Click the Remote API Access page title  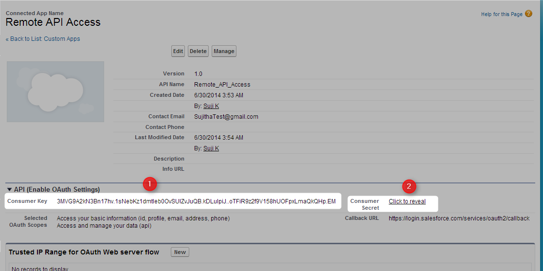pyautogui.click(x=54, y=22)
